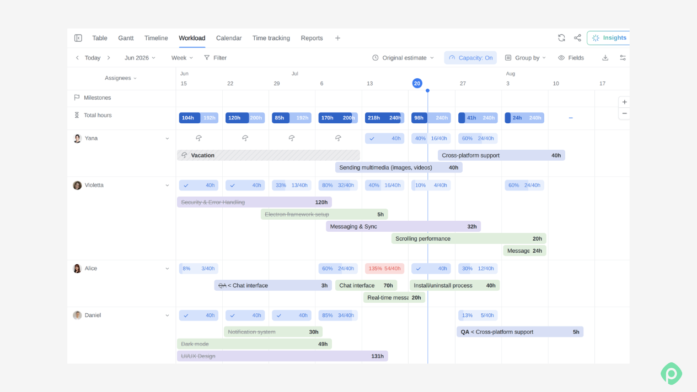Click Alice's overloaded 135% 54/40h cell
The image size is (697, 392).
coord(384,269)
